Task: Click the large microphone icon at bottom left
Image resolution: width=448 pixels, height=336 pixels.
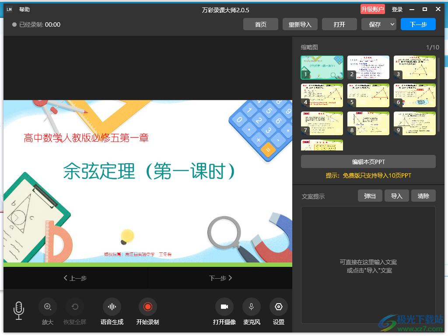Action: click(x=19, y=310)
